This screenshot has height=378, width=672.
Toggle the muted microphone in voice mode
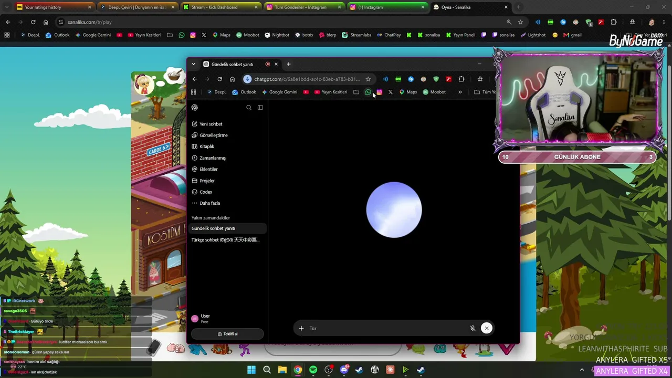pos(472,328)
